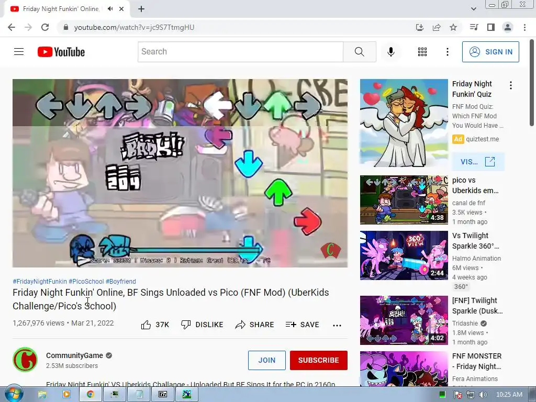Open [FNF] Twilight Sparkle thumbnail
The image size is (536, 402).
point(404,320)
